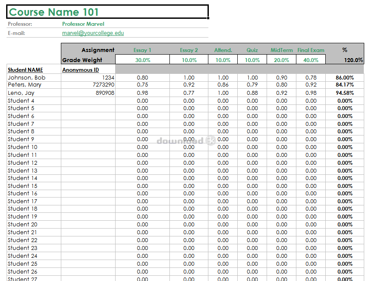
Task: Select the Professor Marvel cell
Action: (x=83, y=24)
